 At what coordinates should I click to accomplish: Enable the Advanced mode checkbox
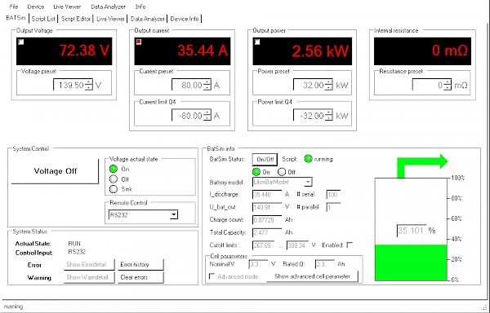pos(212,276)
